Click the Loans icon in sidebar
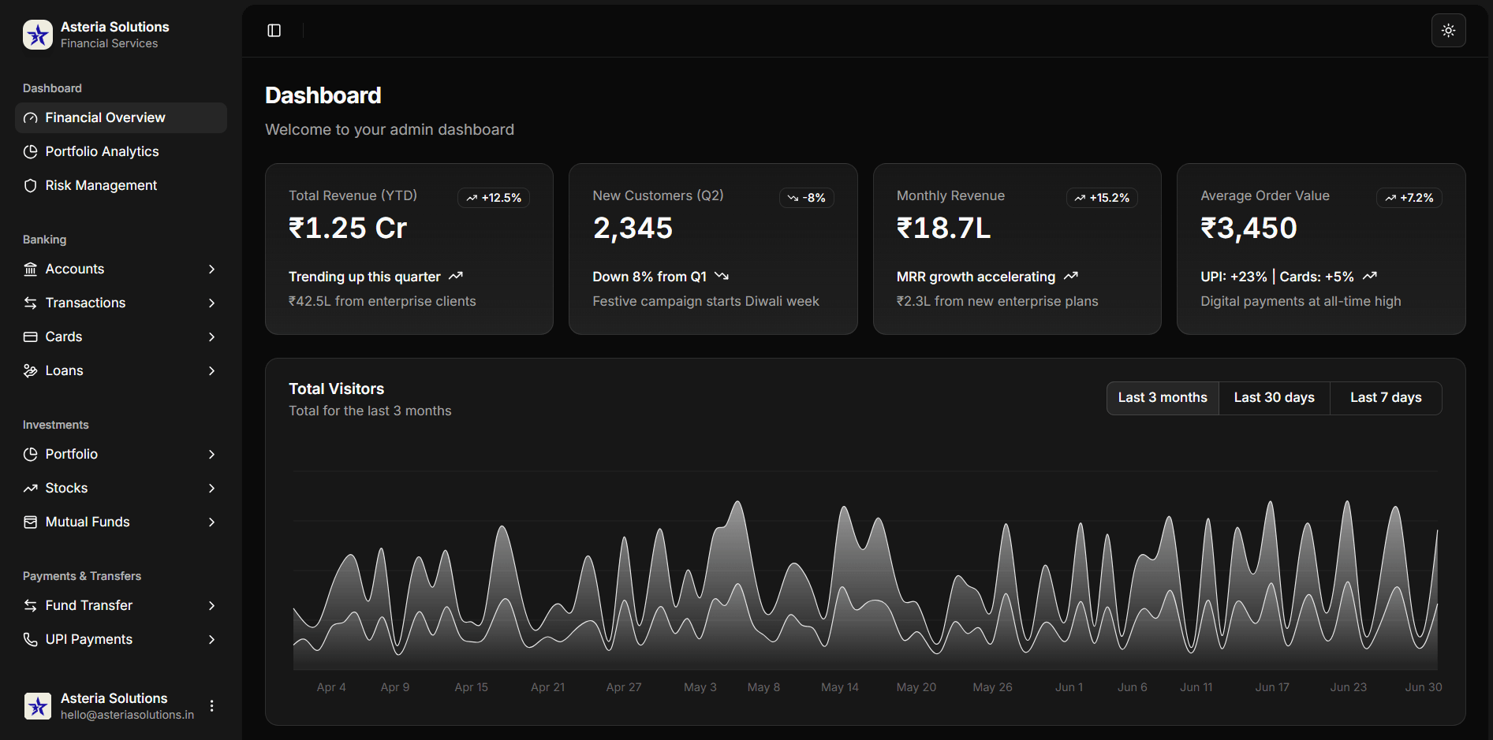The width and height of the screenshot is (1493, 740). 31,371
